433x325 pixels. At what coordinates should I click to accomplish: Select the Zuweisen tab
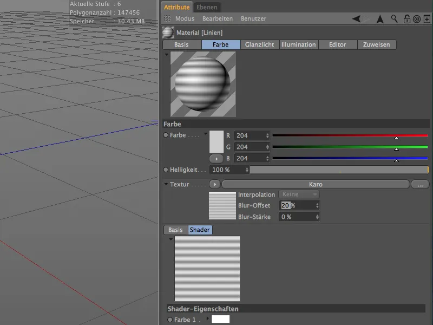(377, 45)
